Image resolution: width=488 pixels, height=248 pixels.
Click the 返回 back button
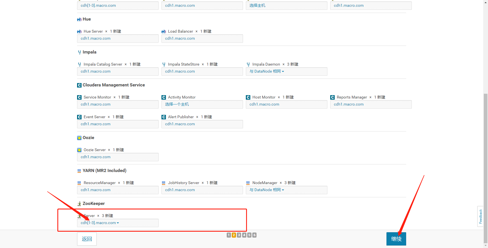coord(87,239)
